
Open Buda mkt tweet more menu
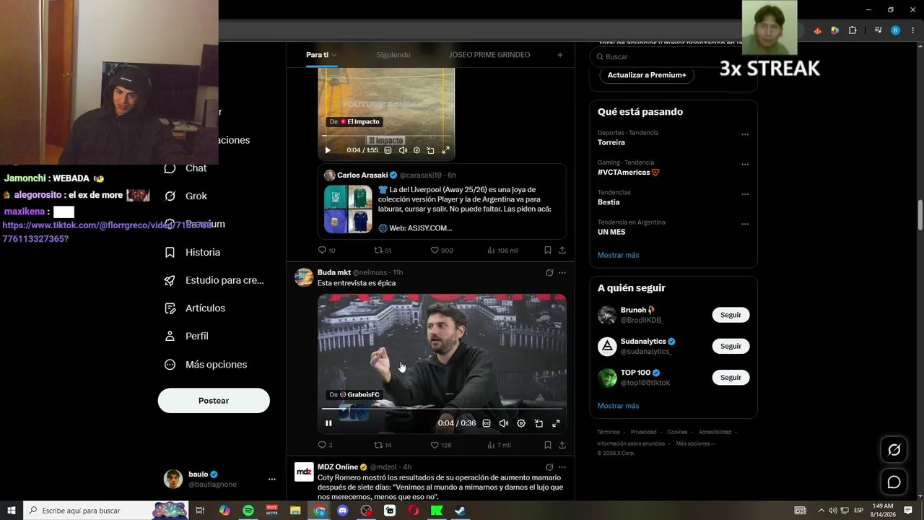[562, 272]
